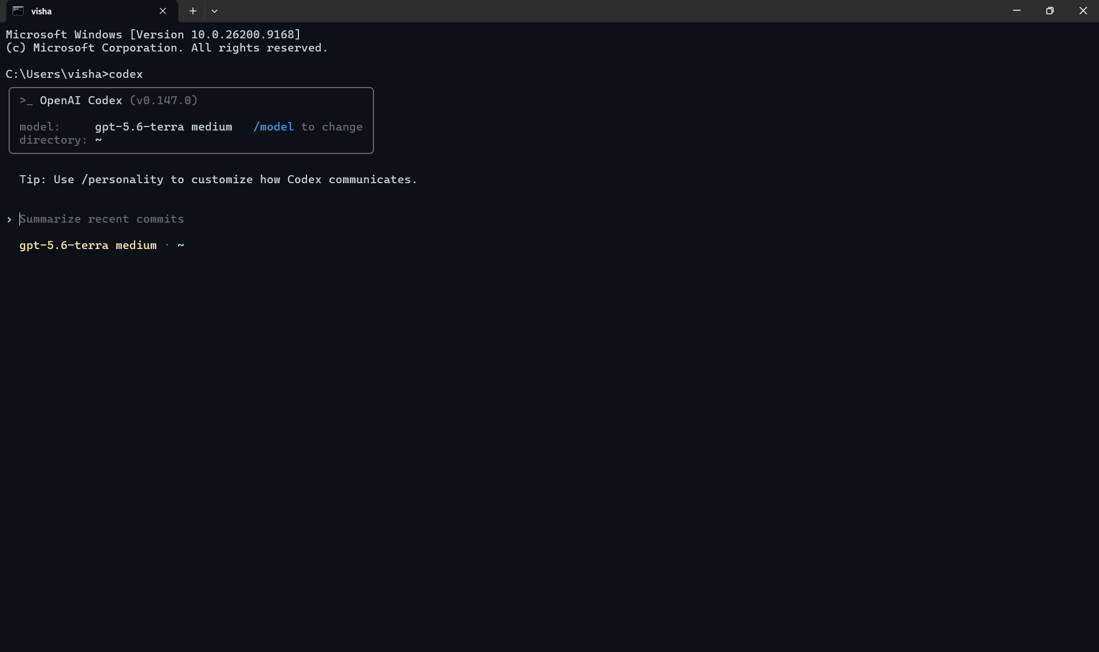Click the /personality tip line
Image resolution: width=1099 pixels, height=652 pixels.
(x=218, y=179)
